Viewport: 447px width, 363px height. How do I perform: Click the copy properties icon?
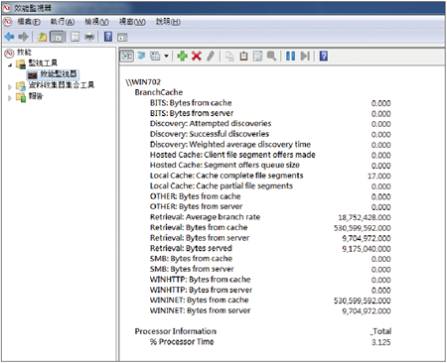tap(229, 57)
